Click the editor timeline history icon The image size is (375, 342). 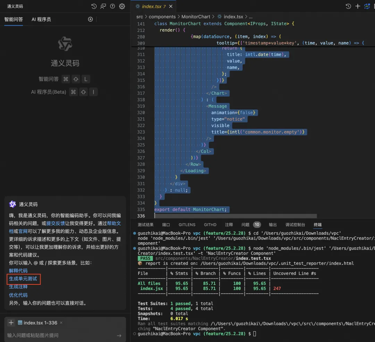click(349, 6)
